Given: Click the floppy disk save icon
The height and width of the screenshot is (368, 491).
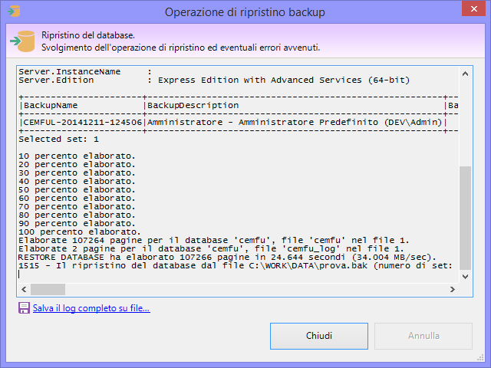Looking at the screenshot, I should tap(24, 308).
